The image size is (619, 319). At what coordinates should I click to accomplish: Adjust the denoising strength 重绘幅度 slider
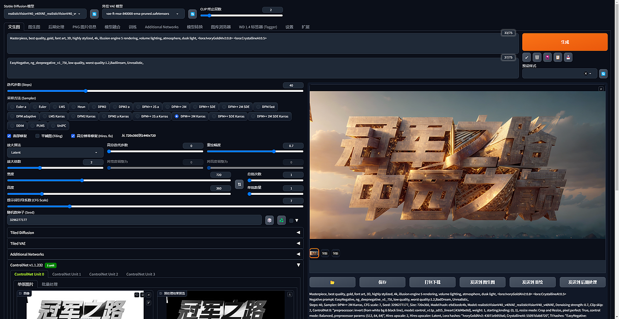point(255,151)
